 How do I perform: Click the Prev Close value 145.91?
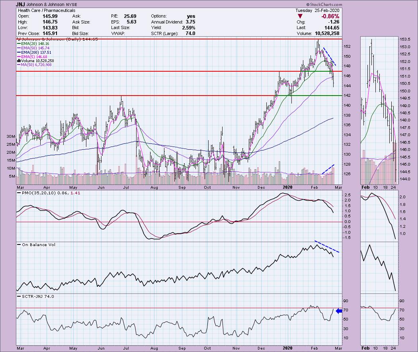(x=50, y=33)
